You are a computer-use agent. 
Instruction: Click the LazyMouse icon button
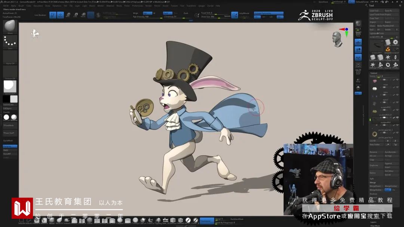point(235,15)
